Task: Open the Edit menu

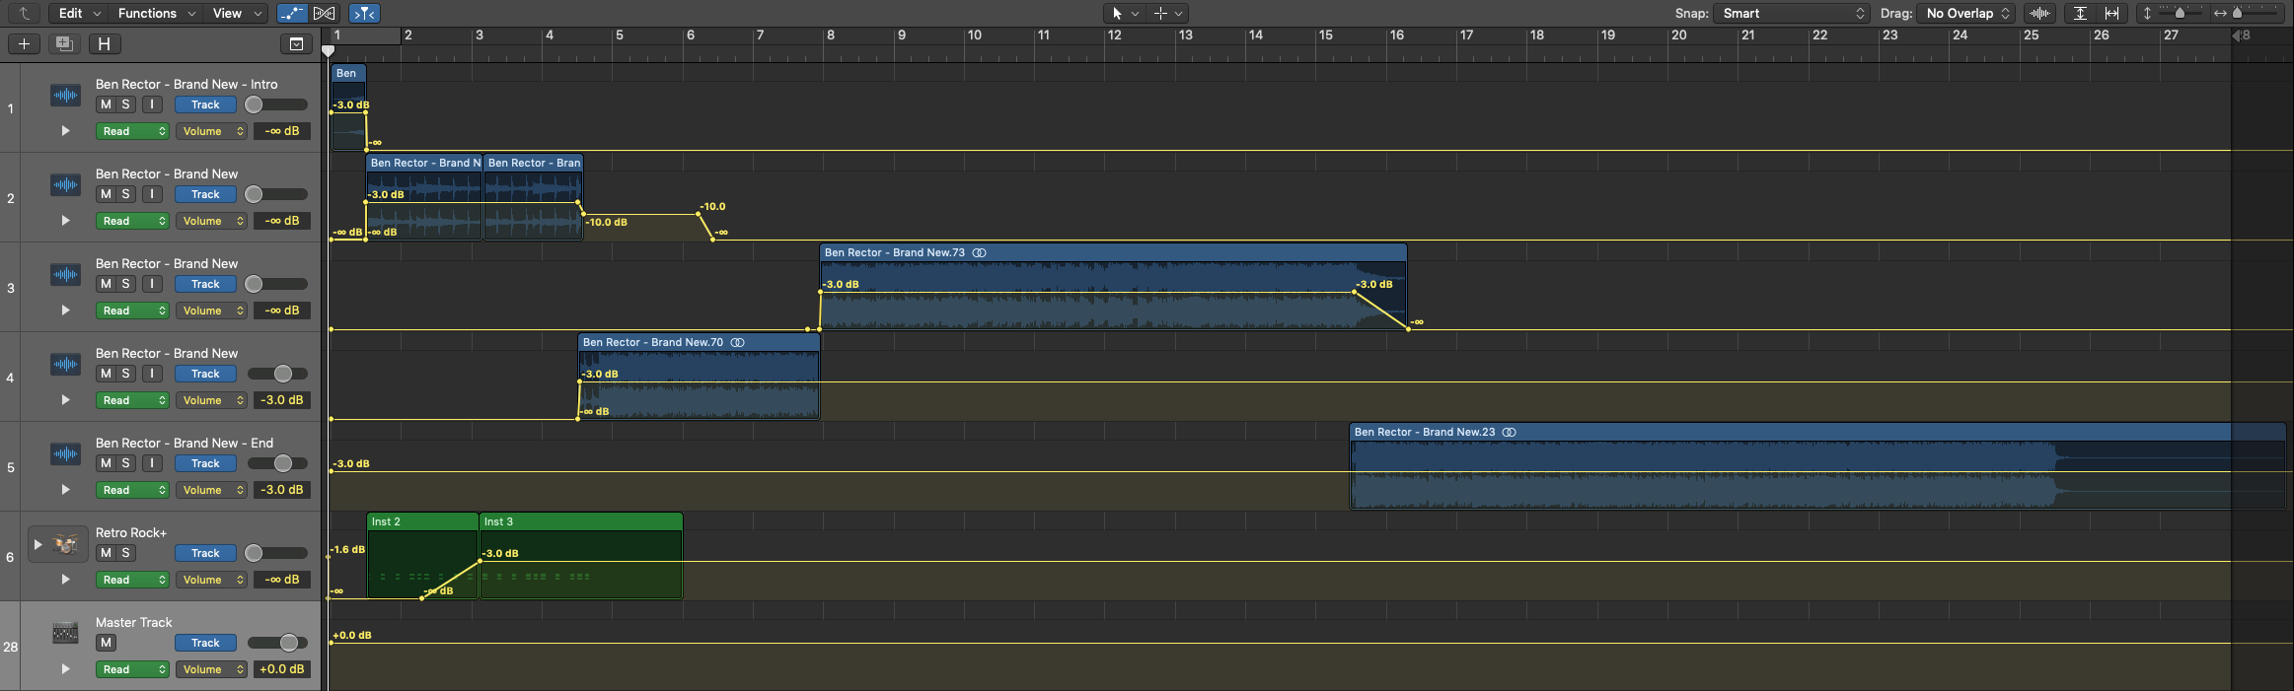Action: click(x=79, y=13)
